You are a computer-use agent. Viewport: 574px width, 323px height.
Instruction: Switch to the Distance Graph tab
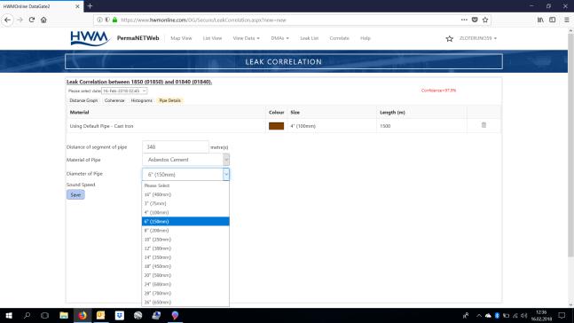[83, 100]
